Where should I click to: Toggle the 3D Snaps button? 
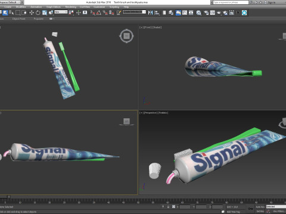tap(92, 12)
